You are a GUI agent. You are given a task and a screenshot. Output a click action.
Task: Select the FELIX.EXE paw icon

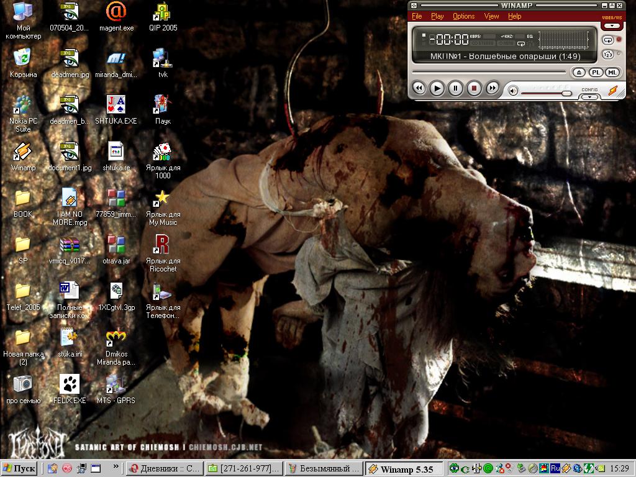tap(70, 390)
